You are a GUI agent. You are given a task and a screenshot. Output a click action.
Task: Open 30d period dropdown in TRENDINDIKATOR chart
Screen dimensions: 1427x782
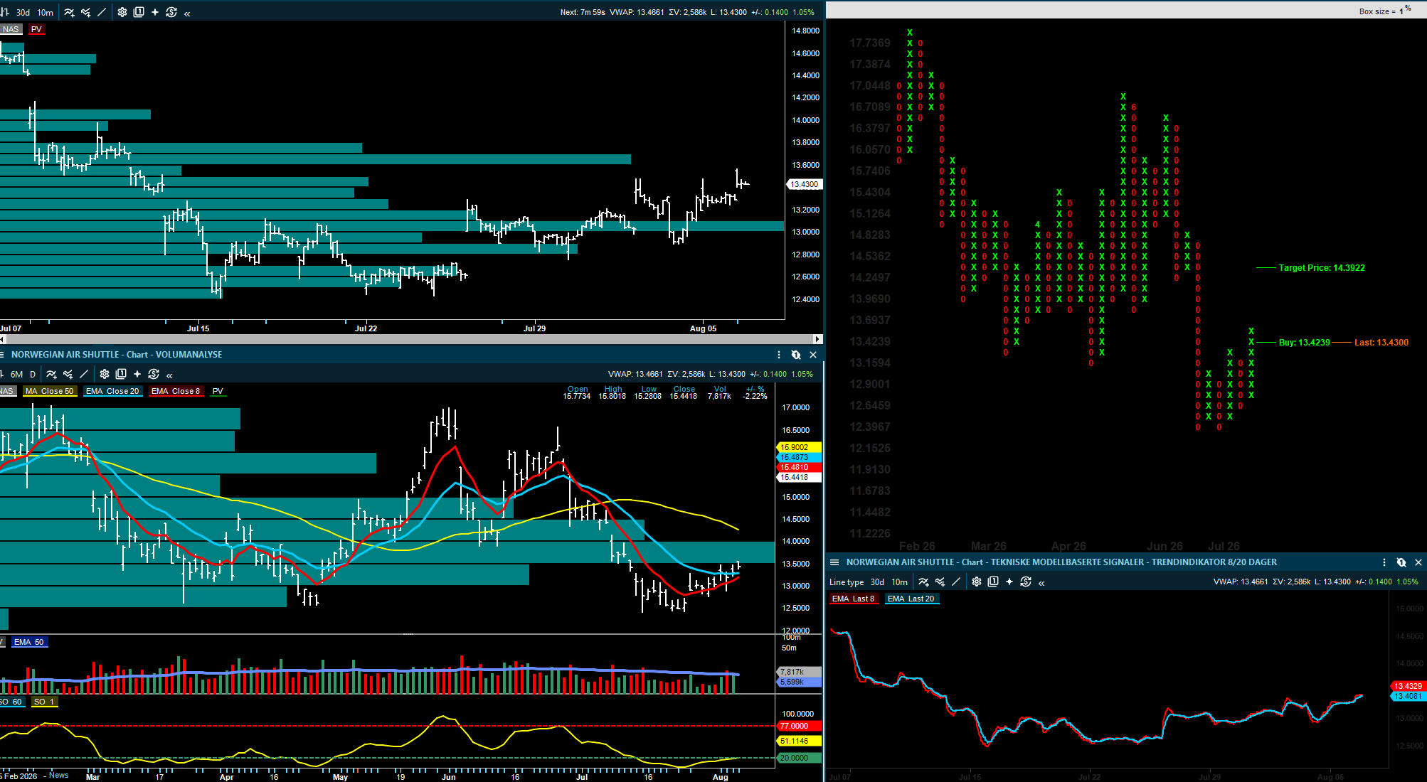[x=878, y=582]
